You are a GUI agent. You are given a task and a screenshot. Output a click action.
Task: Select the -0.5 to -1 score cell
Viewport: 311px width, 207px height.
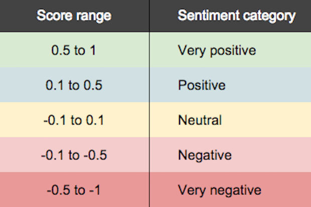tap(74, 190)
